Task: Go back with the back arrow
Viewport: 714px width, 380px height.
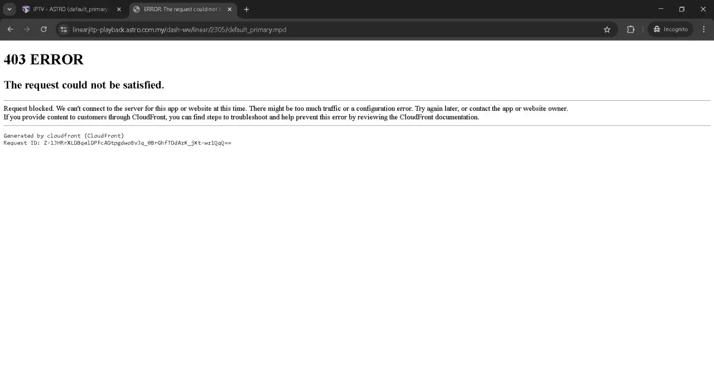Action: click(x=10, y=30)
